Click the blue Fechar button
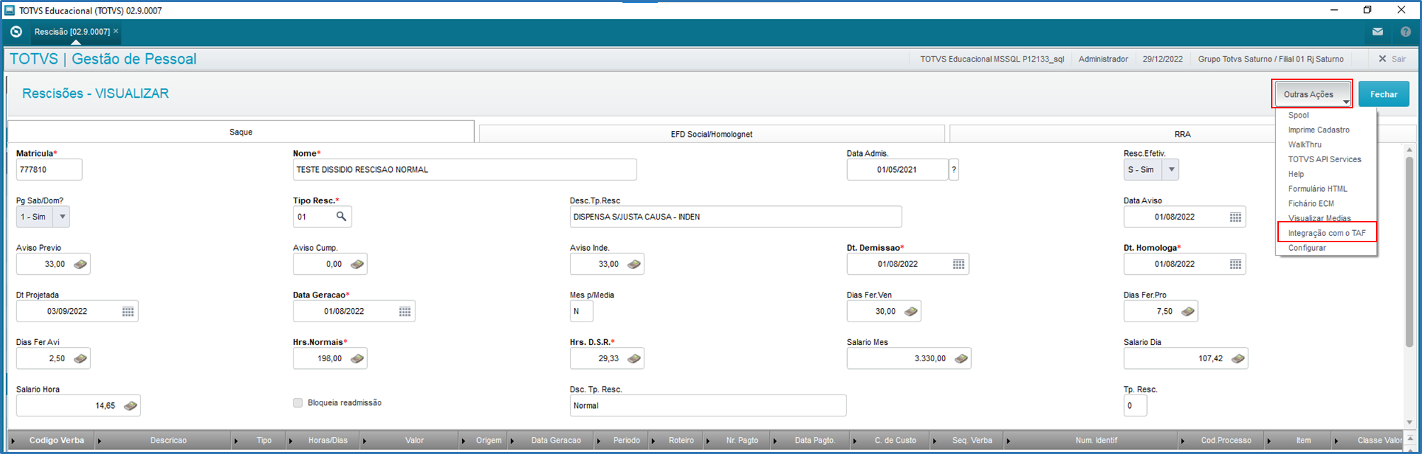This screenshot has height=454, width=1422. pos(1383,94)
